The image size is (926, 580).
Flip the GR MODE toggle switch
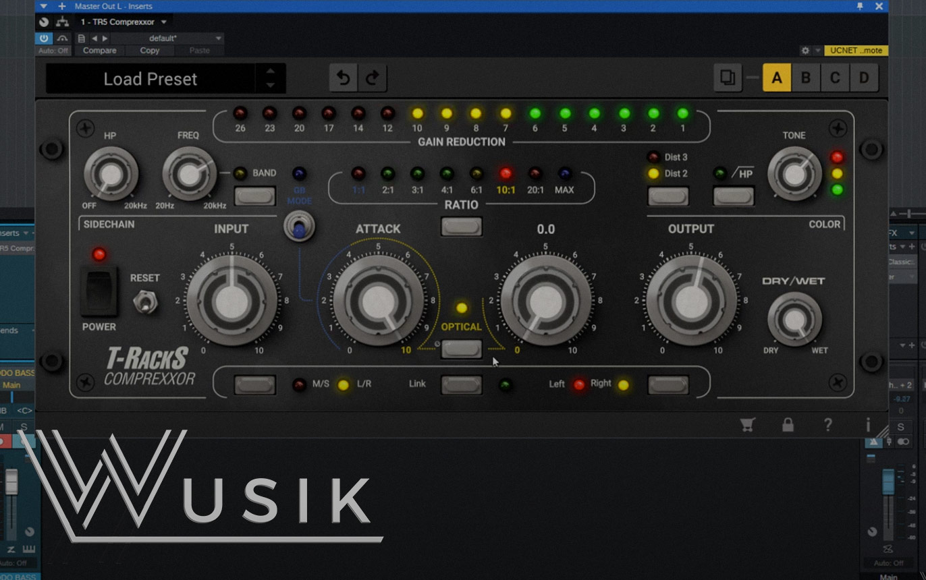point(299,226)
